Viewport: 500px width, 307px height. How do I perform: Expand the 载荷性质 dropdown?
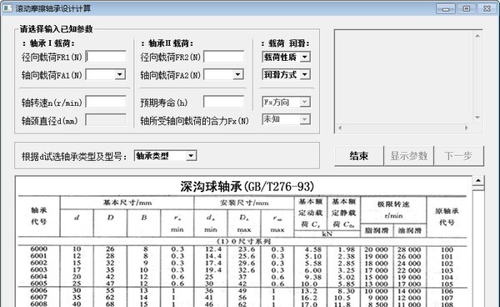[x=305, y=57]
